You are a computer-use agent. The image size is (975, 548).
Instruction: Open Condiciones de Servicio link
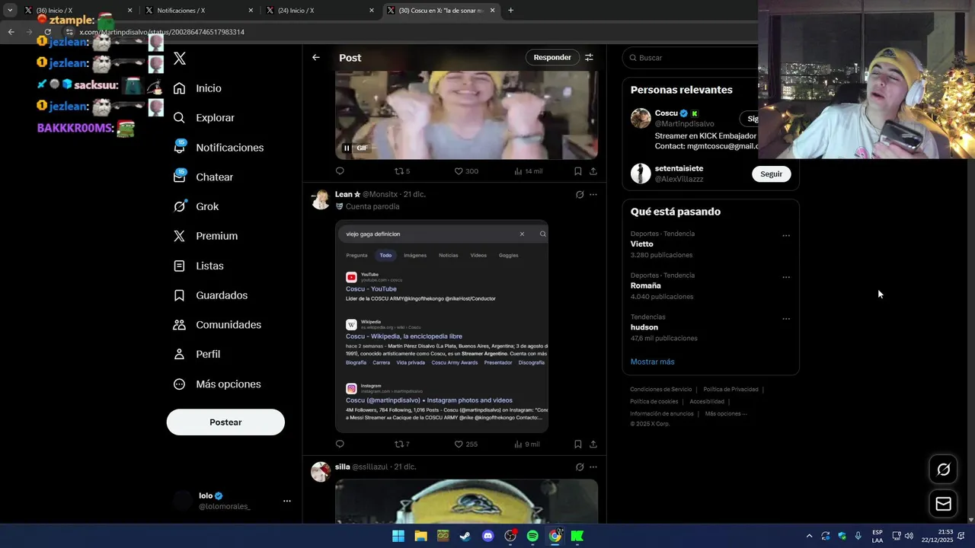pyautogui.click(x=661, y=390)
